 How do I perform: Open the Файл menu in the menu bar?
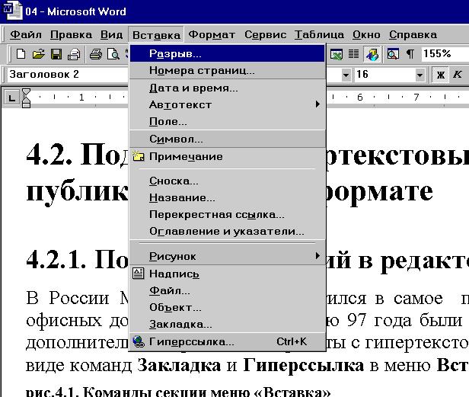point(26,35)
